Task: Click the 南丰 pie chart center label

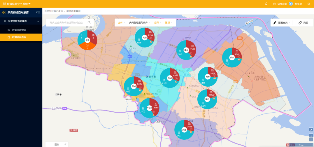Action: (208, 77)
